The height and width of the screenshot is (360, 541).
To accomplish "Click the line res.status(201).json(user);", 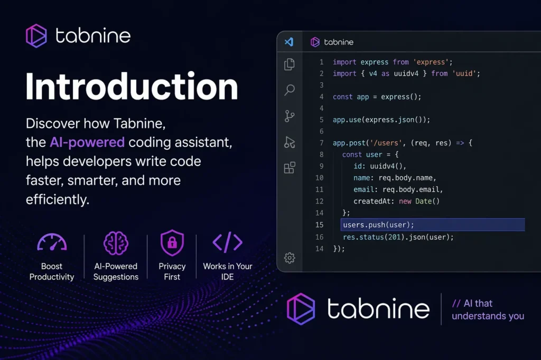I will point(398,237).
